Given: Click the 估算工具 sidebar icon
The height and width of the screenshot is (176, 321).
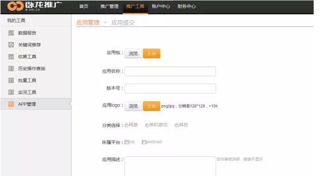Looking at the screenshot, I should click(x=11, y=57).
